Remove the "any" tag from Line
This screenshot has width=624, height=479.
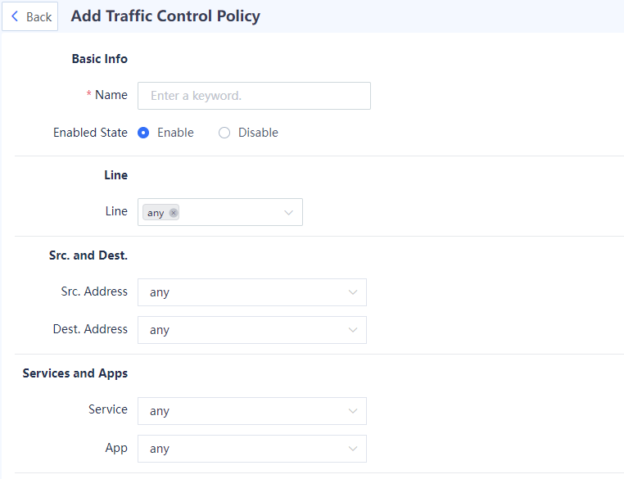(174, 213)
